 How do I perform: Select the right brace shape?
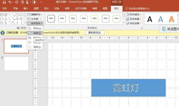(x=21, y=23)
